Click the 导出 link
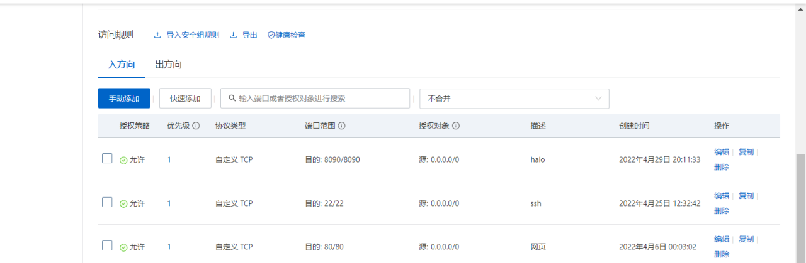The height and width of the screenshot is (263, 806). (250, 35)
